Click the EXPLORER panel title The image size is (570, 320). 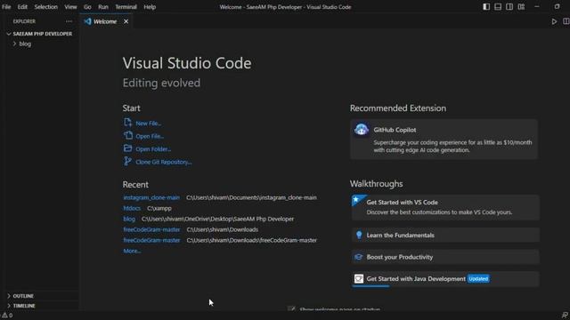coord(24,21)
